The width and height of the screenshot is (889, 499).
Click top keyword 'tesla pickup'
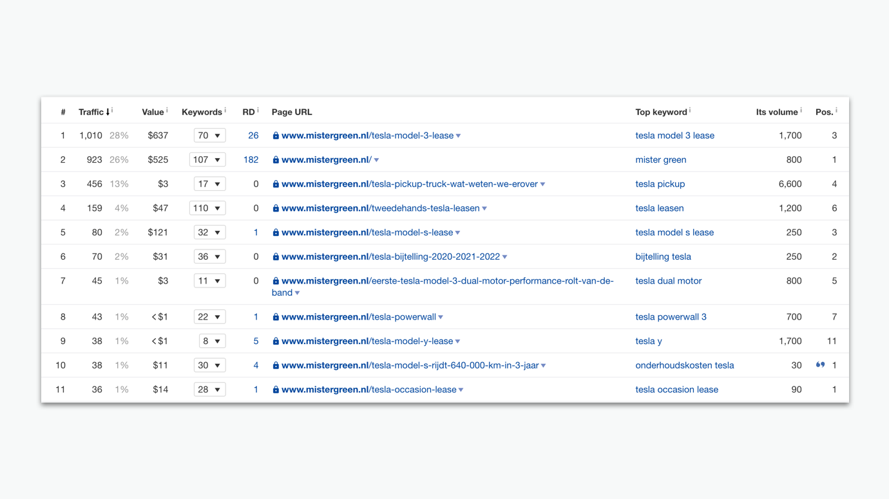click(660, 184)
